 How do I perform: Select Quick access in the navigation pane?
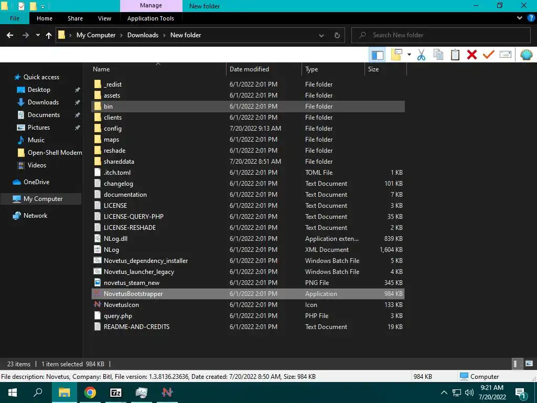click(x=41, y=77)
